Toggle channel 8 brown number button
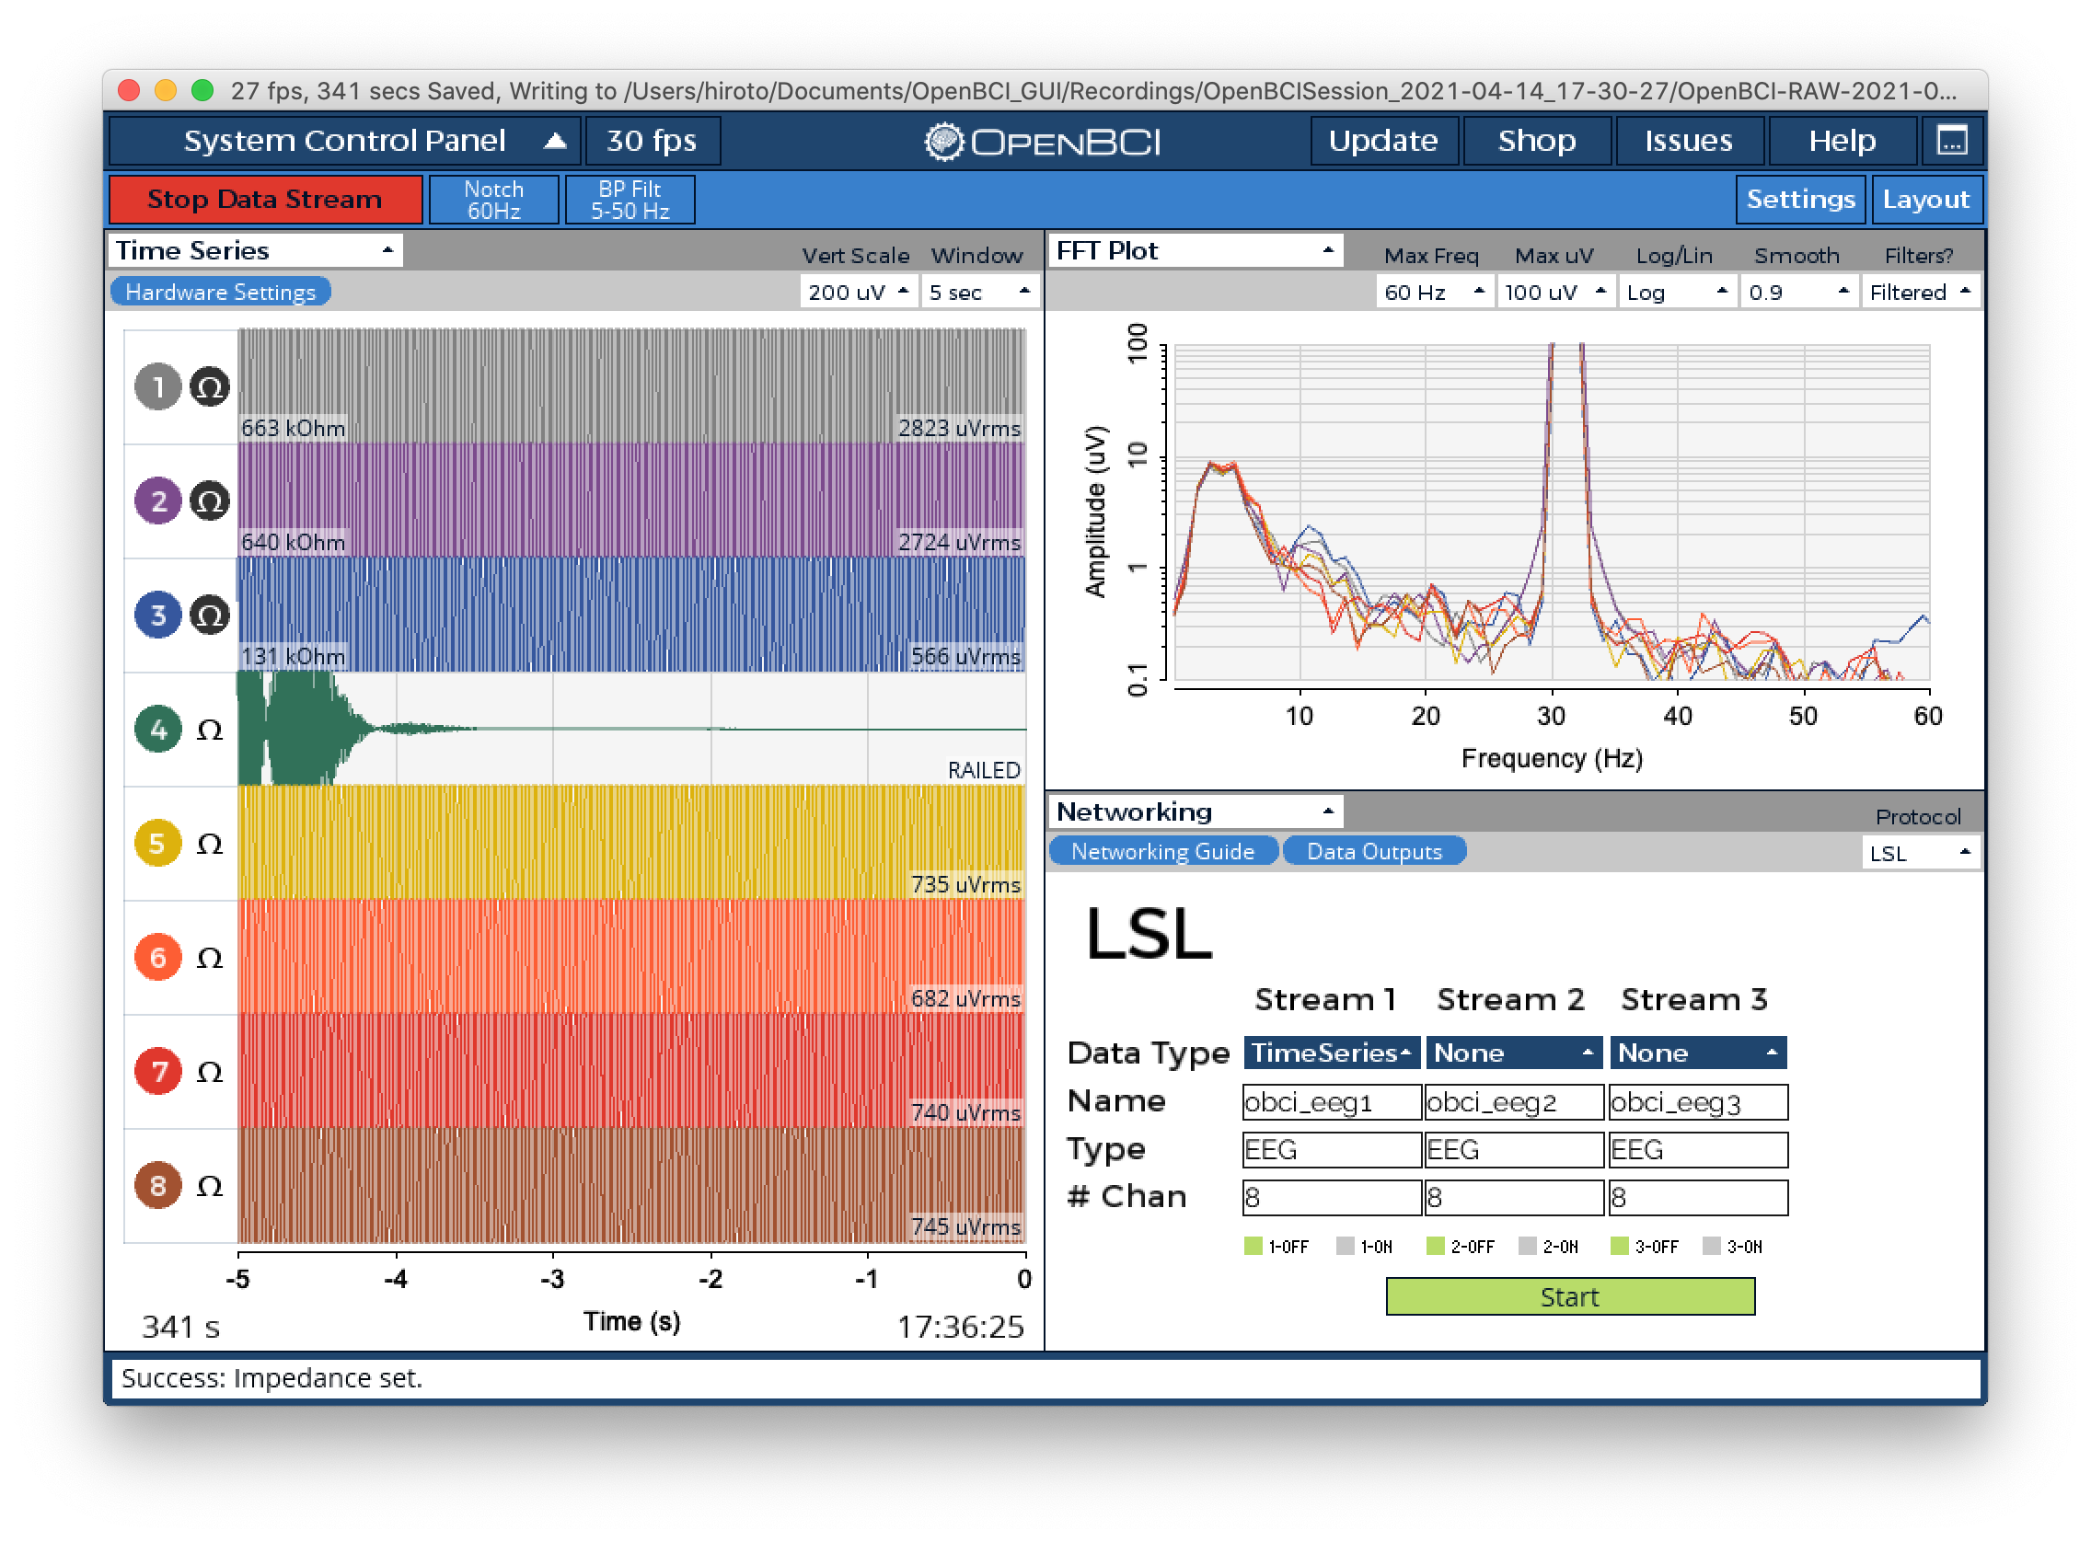 [x=157, y=1185]
